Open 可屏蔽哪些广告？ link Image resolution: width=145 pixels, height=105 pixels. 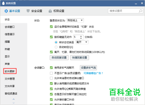pyautogui.click(x=93, y=73)
